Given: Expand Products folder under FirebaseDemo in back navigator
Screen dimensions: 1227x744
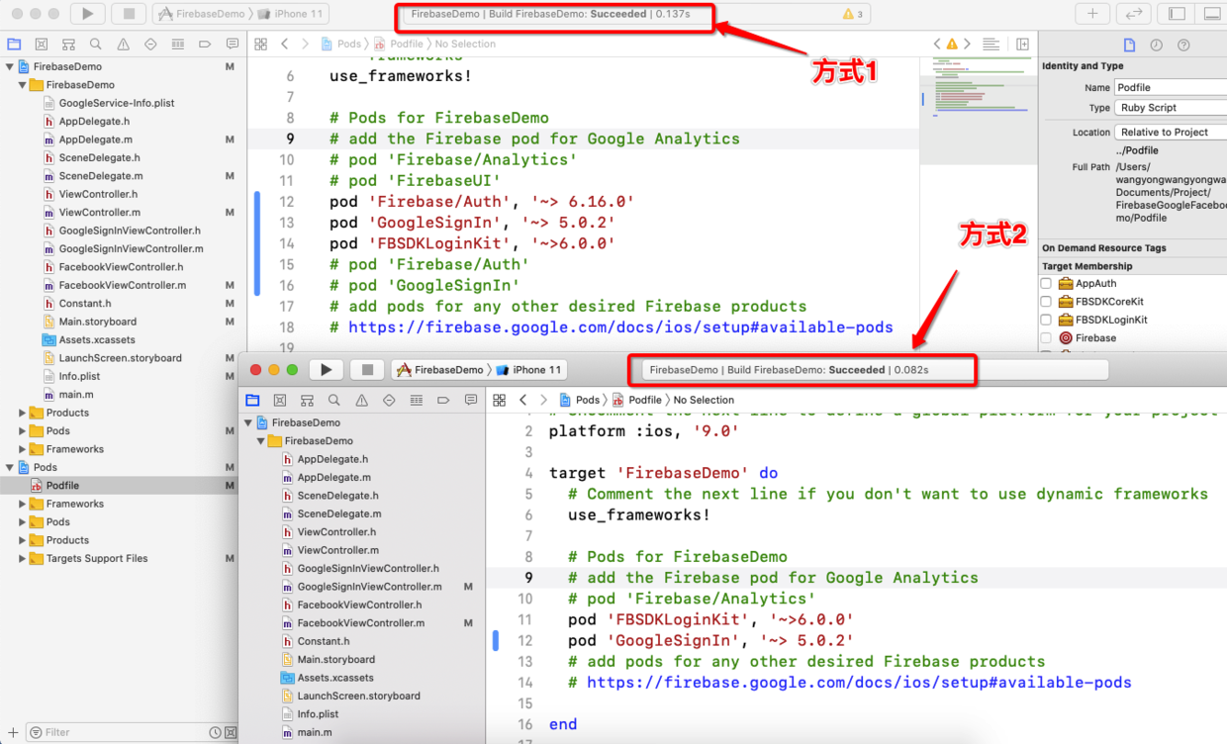Looking at the screenshot, I should [23, 413].
